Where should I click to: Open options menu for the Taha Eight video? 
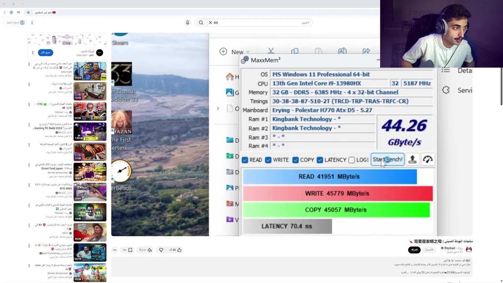29,64
